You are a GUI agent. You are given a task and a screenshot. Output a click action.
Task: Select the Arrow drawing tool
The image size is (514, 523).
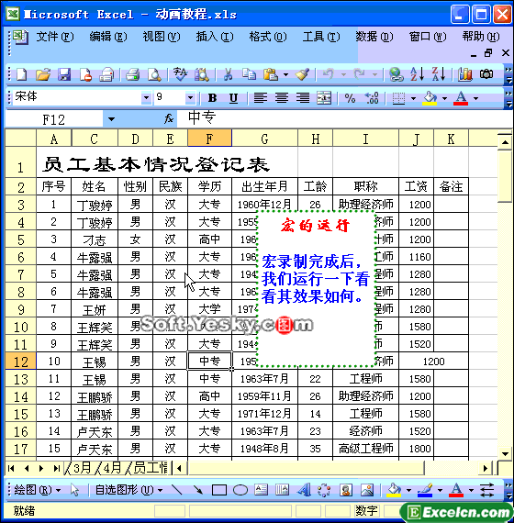click(198, 490)
